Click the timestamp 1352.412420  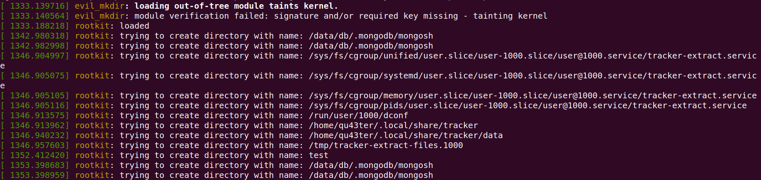pyautogui.click(x=39, y=155)
